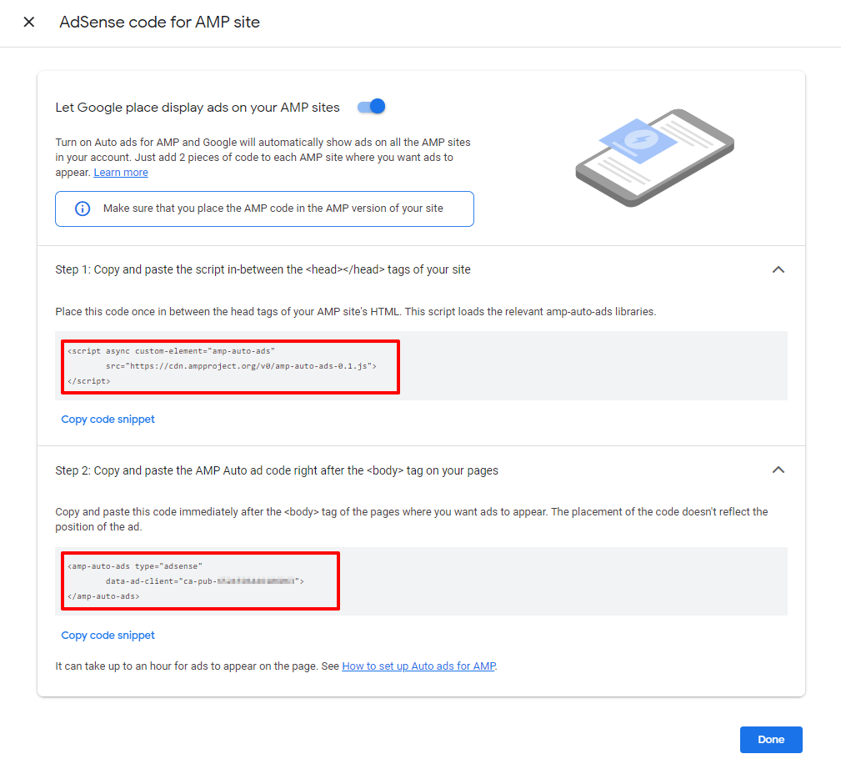Screen dimensions: 841x769
Task: Collapse the Step 1 section chevron
Action: [x=778, y=269]
